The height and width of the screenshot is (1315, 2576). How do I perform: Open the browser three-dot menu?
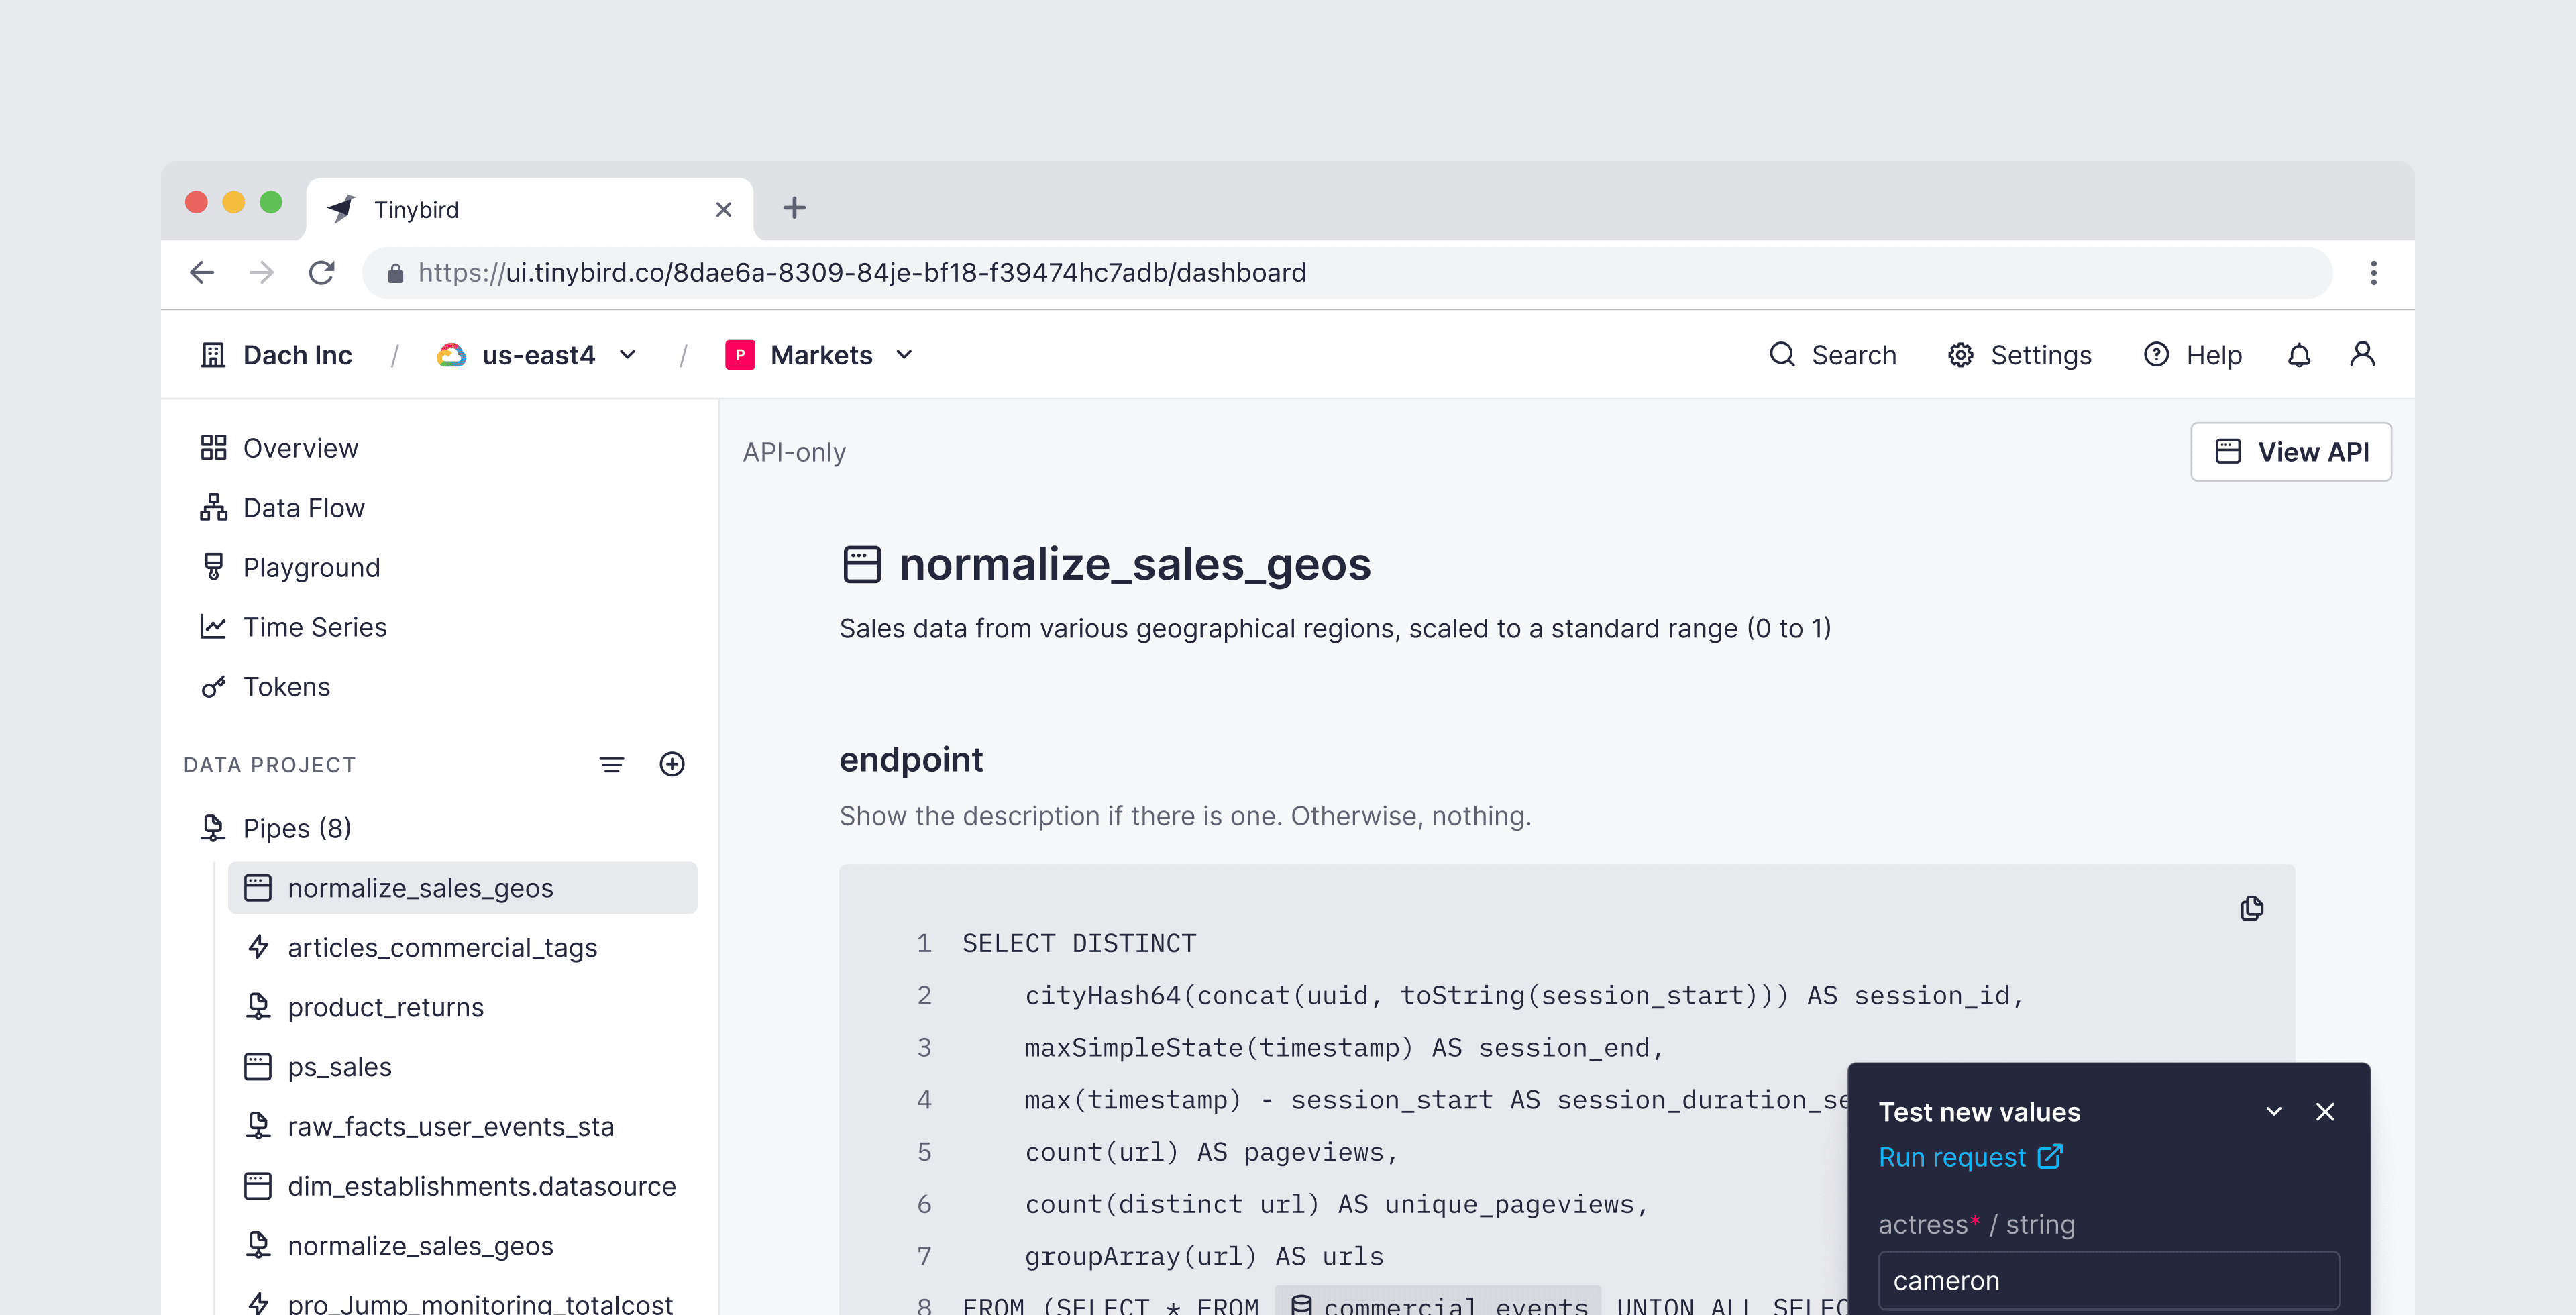[2373, 273]
